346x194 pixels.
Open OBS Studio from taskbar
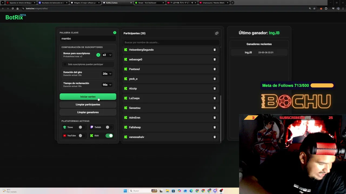[x=221, y=191]
